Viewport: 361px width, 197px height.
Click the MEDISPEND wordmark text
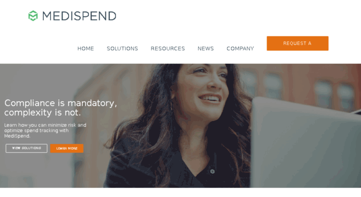[x=79, y=16]
